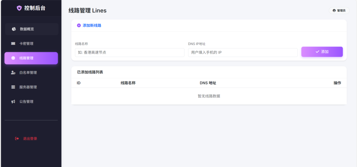Click the user icon for 白名单管理

tap(13, 73)
